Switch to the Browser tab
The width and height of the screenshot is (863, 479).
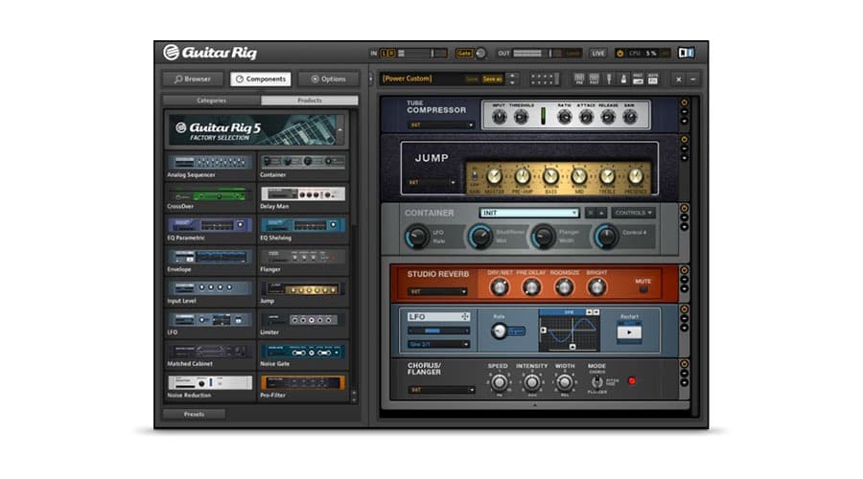[193, 80]
